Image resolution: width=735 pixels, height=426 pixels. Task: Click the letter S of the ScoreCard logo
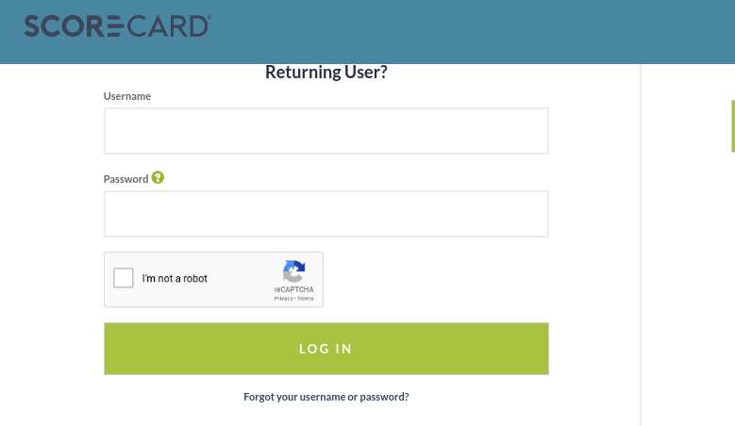33,26
